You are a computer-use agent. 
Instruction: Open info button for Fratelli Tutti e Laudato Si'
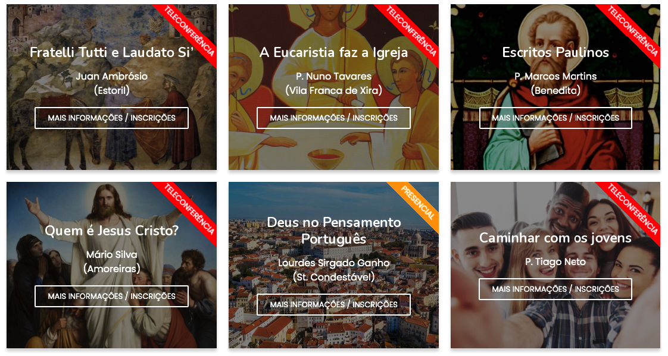click(x=111, y=118)
